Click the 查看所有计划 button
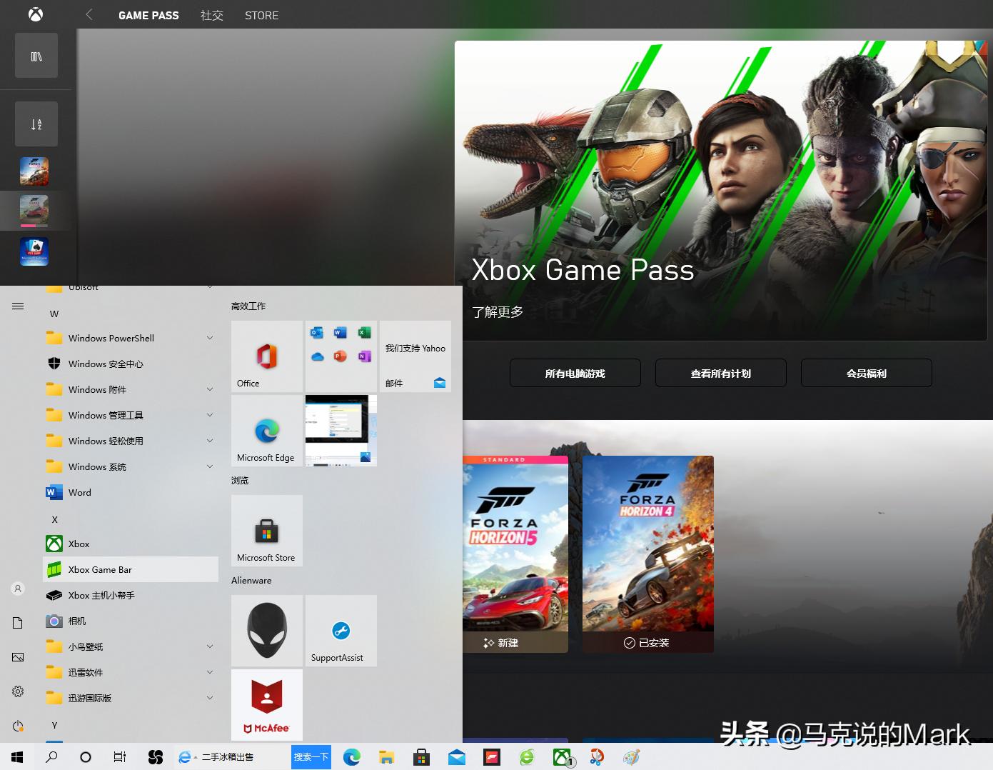Screen dimensions: 993x770 pos(720,373)
